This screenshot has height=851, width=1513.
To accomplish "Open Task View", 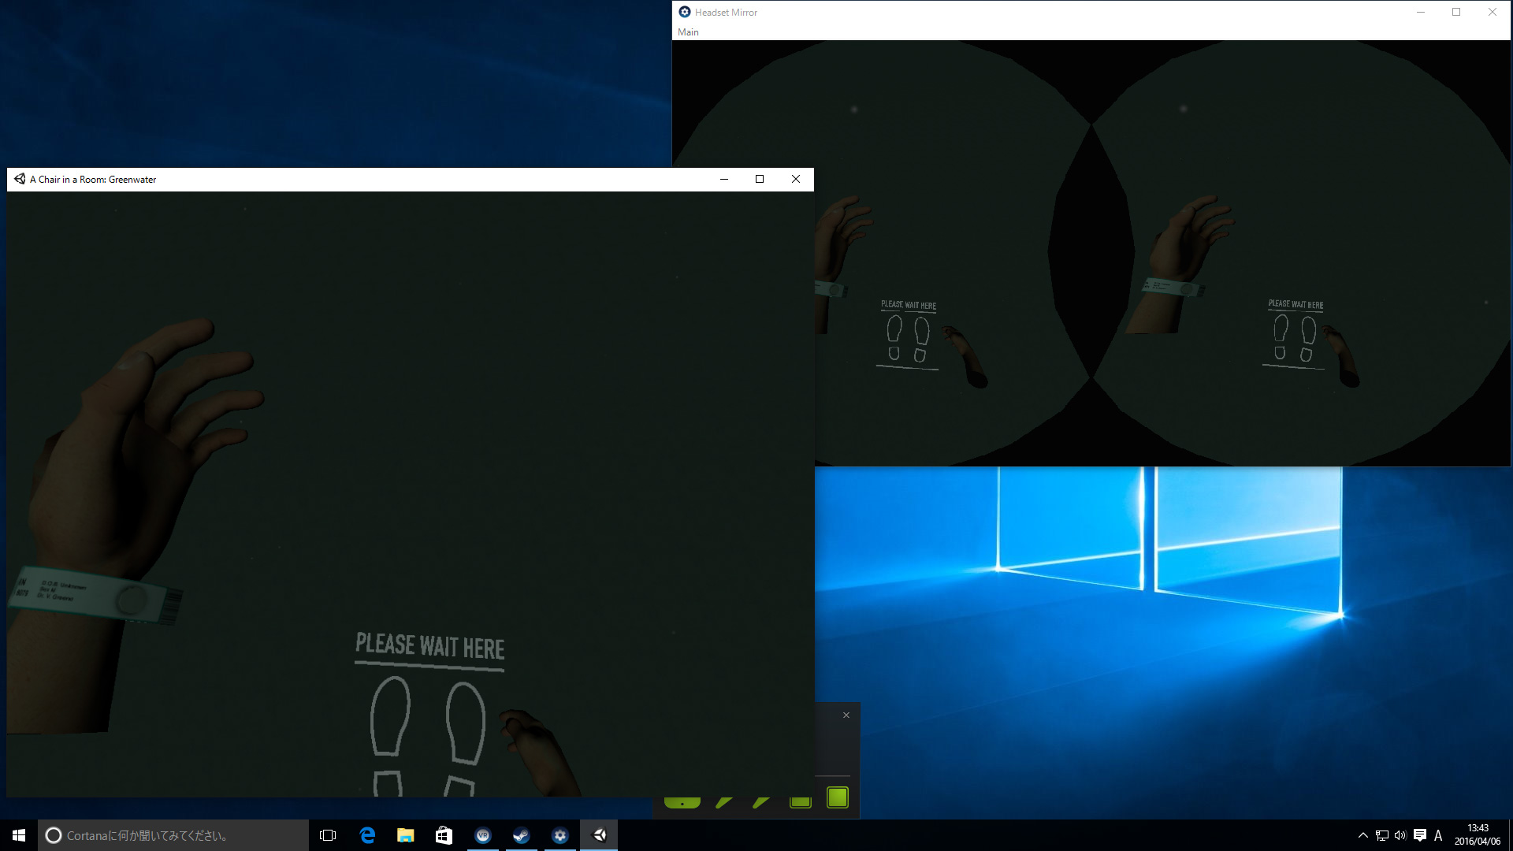I will pyautogui.click(x=328, y=835).
